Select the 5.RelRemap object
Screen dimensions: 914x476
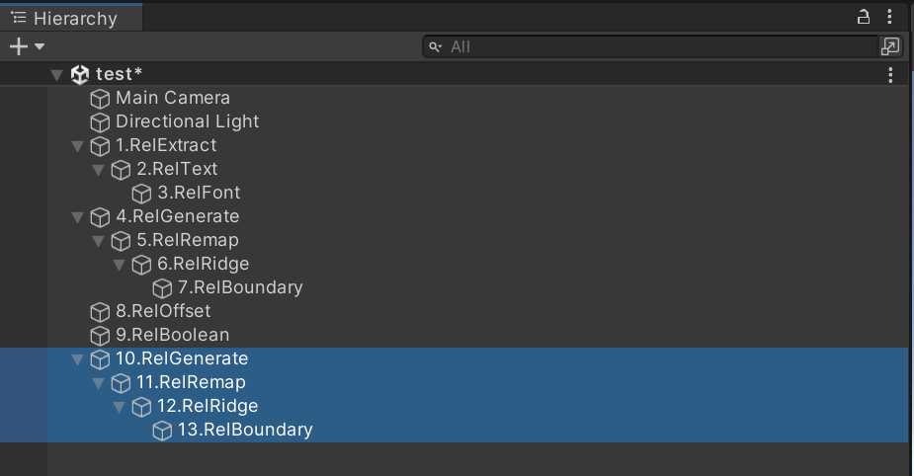click(188, 240)
